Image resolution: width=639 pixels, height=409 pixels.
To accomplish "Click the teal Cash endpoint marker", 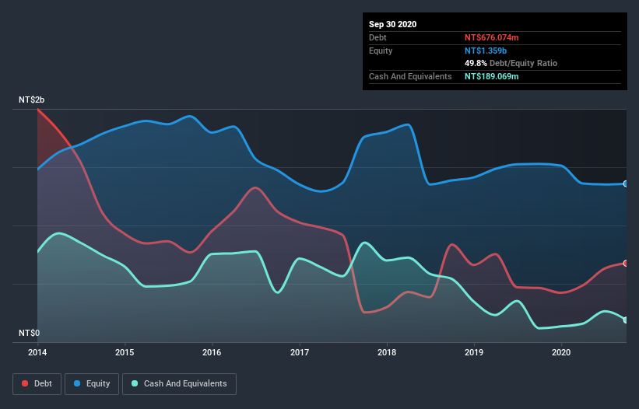I will pos(626,320).
